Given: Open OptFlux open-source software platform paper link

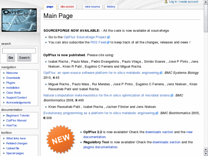Looking at the screenshot, I should coord(101,73).
